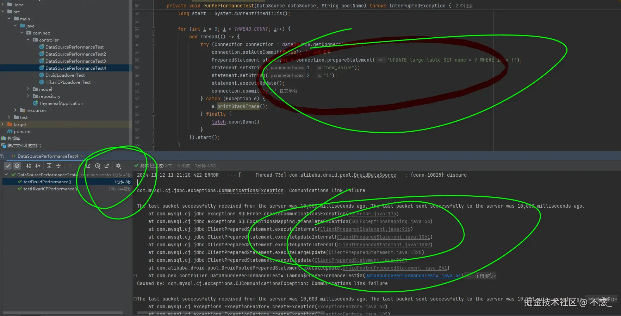The image size is (621, 316).
Task: Fold the catch block at line 63
Action: click(153, 99)
